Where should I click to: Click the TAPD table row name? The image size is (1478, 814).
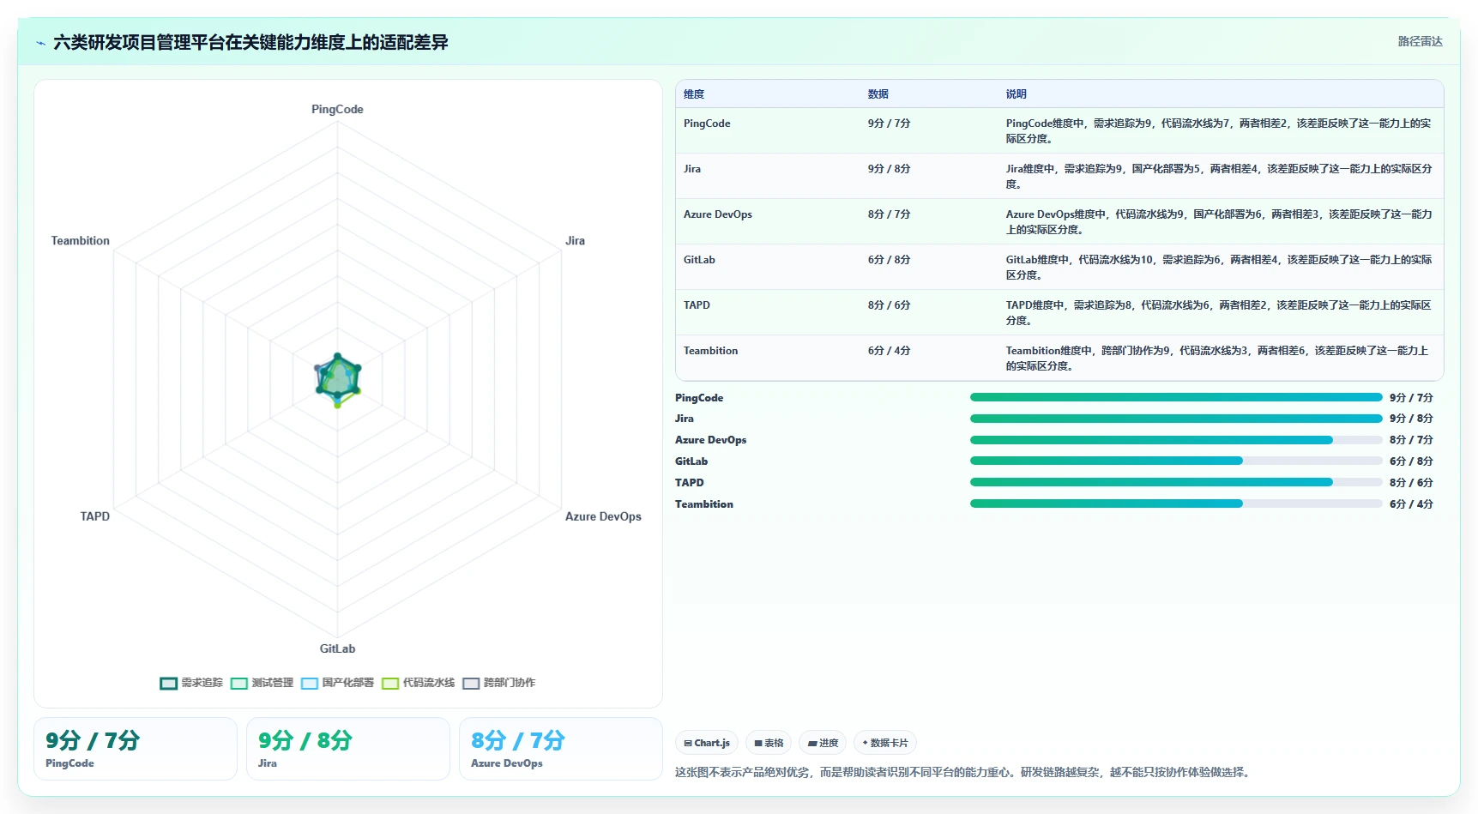pyautogui.click(x=697, y=305)
